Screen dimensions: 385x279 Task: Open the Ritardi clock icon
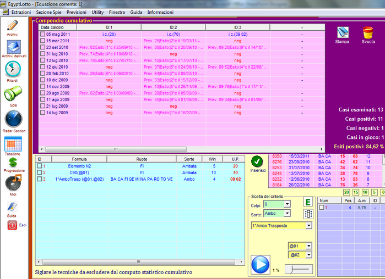point(13,70)
